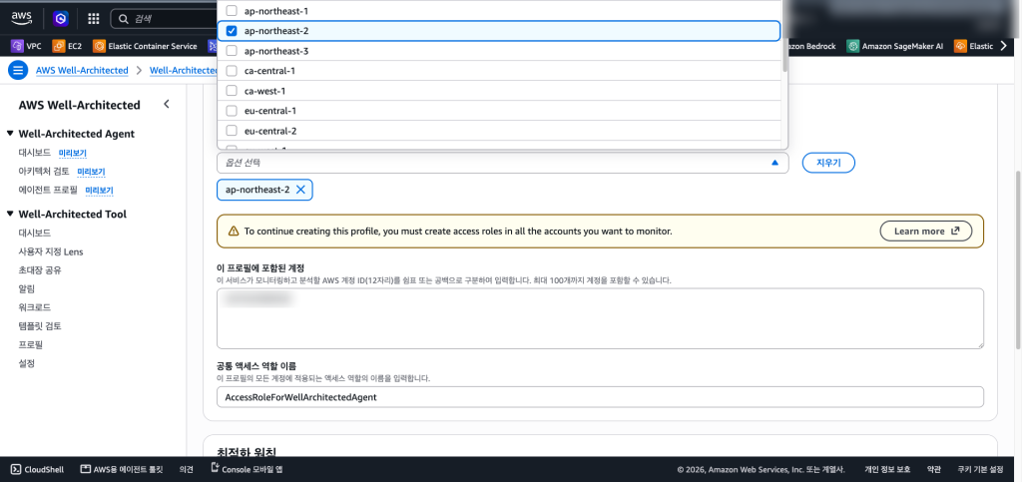Check the eu-central-2 region option
This screenshot has width=1022, height=482.
(232, 131)
